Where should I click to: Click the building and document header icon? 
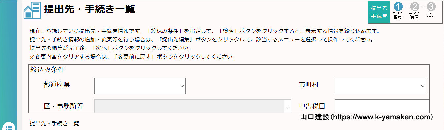click(32, 10)
